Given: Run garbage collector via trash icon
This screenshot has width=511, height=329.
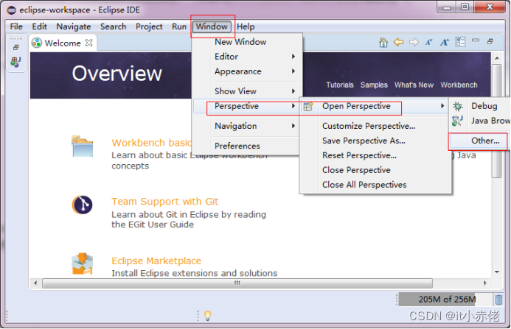Looking at the screenshot, I should 498,300.
